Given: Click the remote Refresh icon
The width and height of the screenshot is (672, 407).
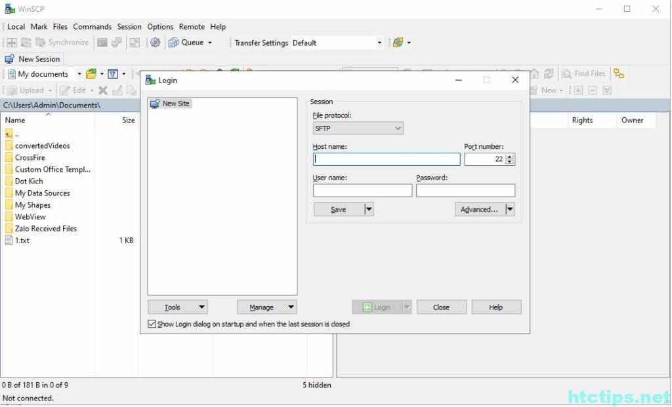Looking at the screenshot, I should pyautogui.click(x=549, y=73).
